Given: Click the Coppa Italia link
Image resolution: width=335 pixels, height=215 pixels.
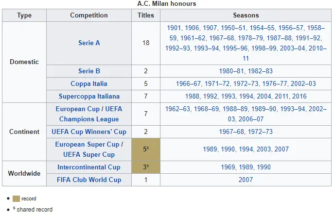Looking at the screenshot, I should (x=89, y=83).
